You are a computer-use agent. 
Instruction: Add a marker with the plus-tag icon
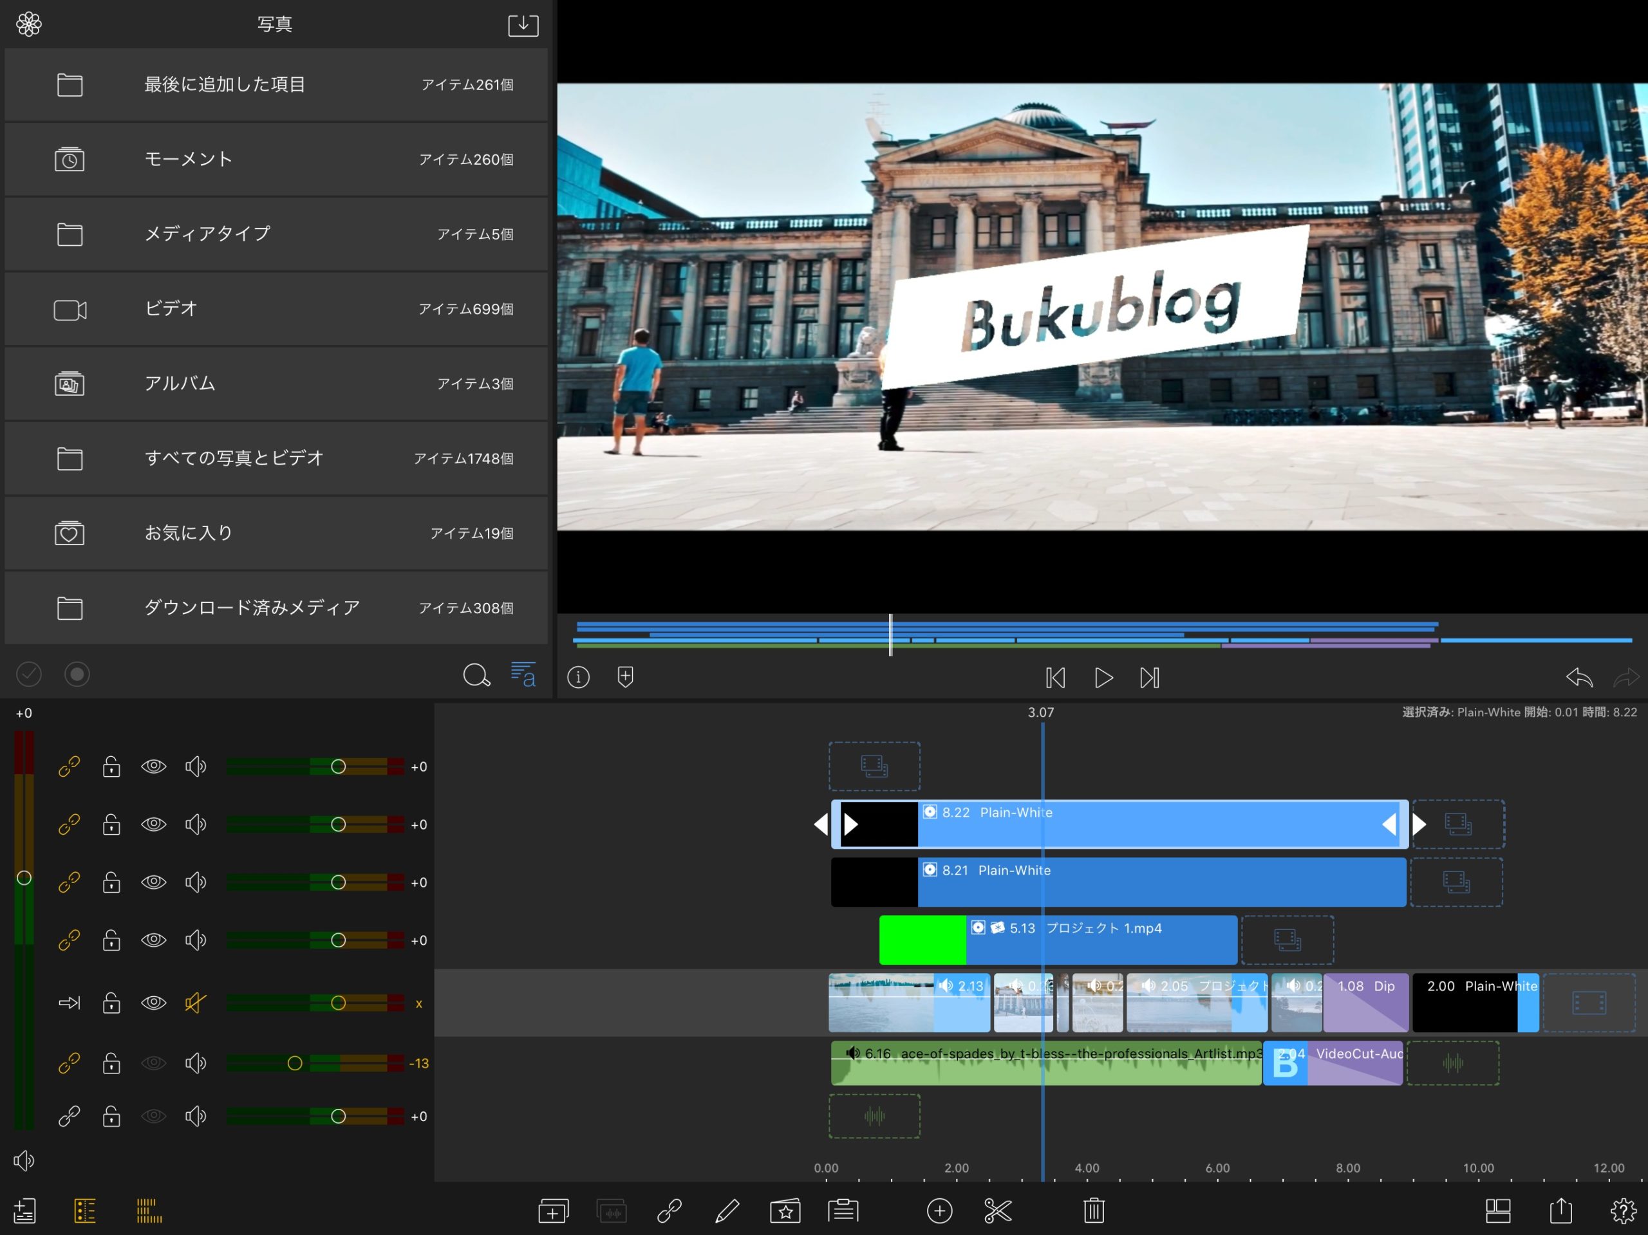tap(625, 677)
